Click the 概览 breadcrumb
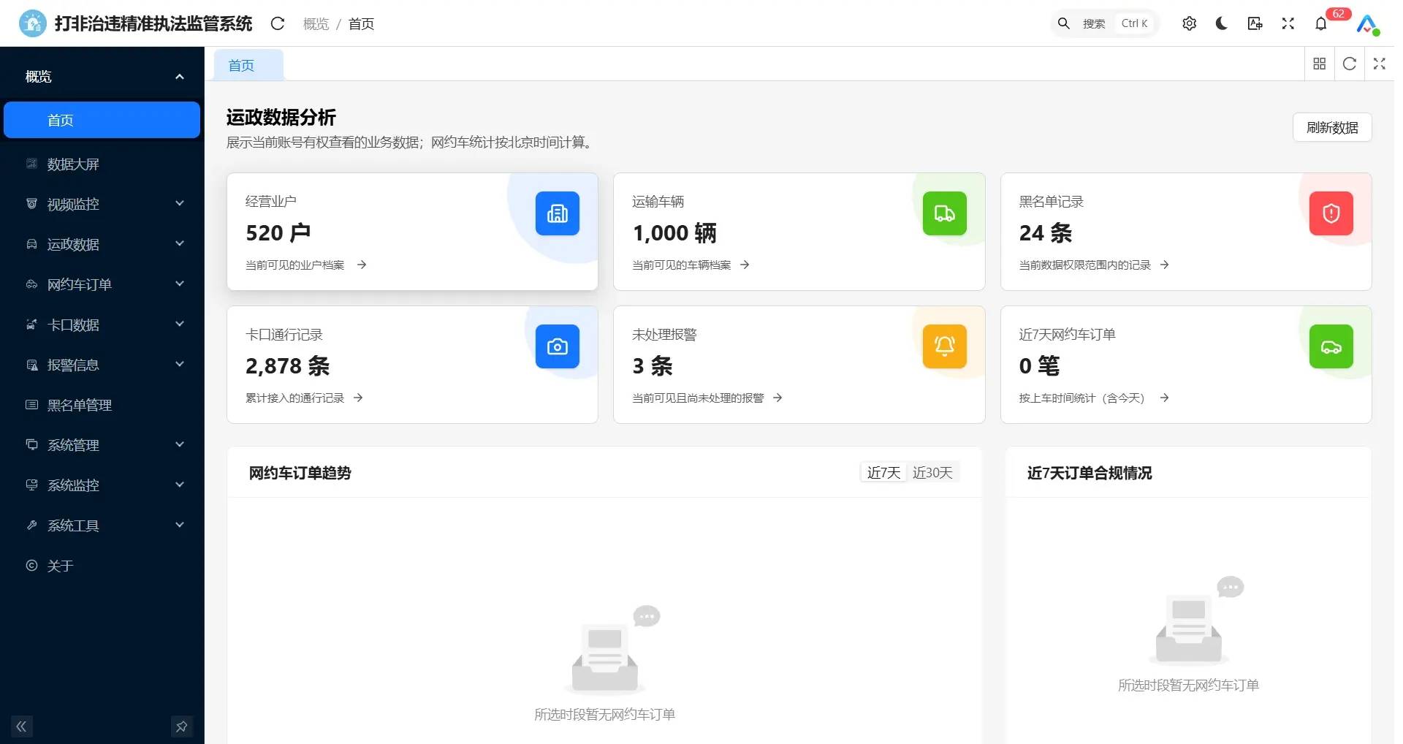This screenshot has height=744, width=1403. pyautogui.click(x=316, y=24)
